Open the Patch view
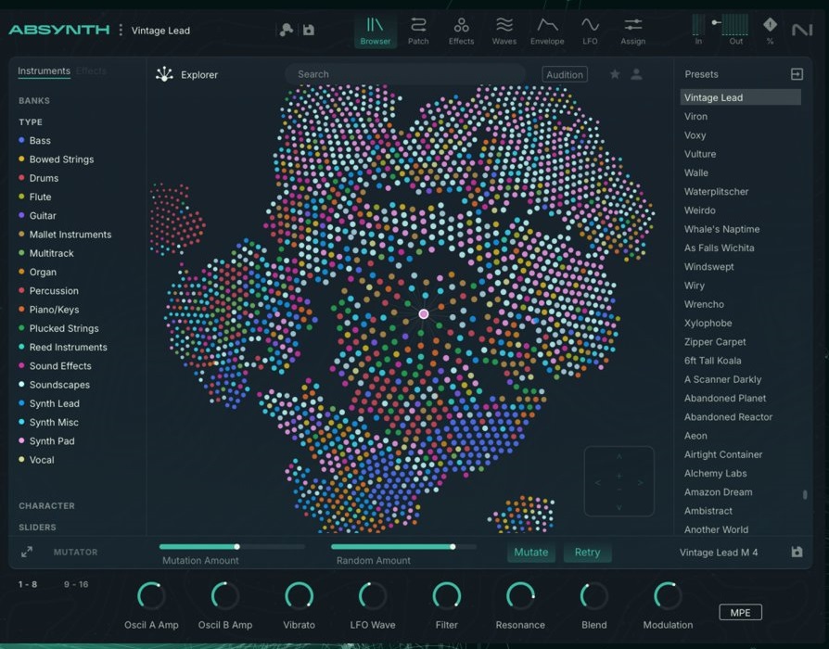Image resolution: width=829 pixels, height=649 pixels. coord(418,31)
